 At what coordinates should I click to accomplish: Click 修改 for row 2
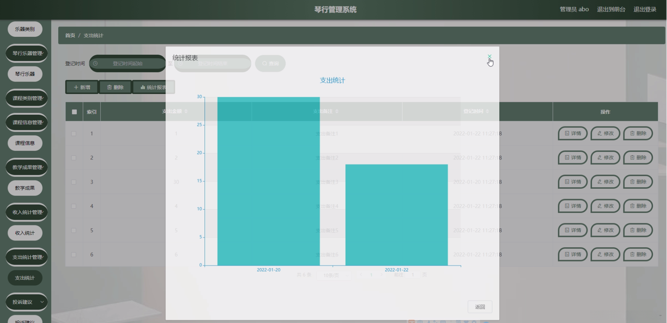coord(606,158)
